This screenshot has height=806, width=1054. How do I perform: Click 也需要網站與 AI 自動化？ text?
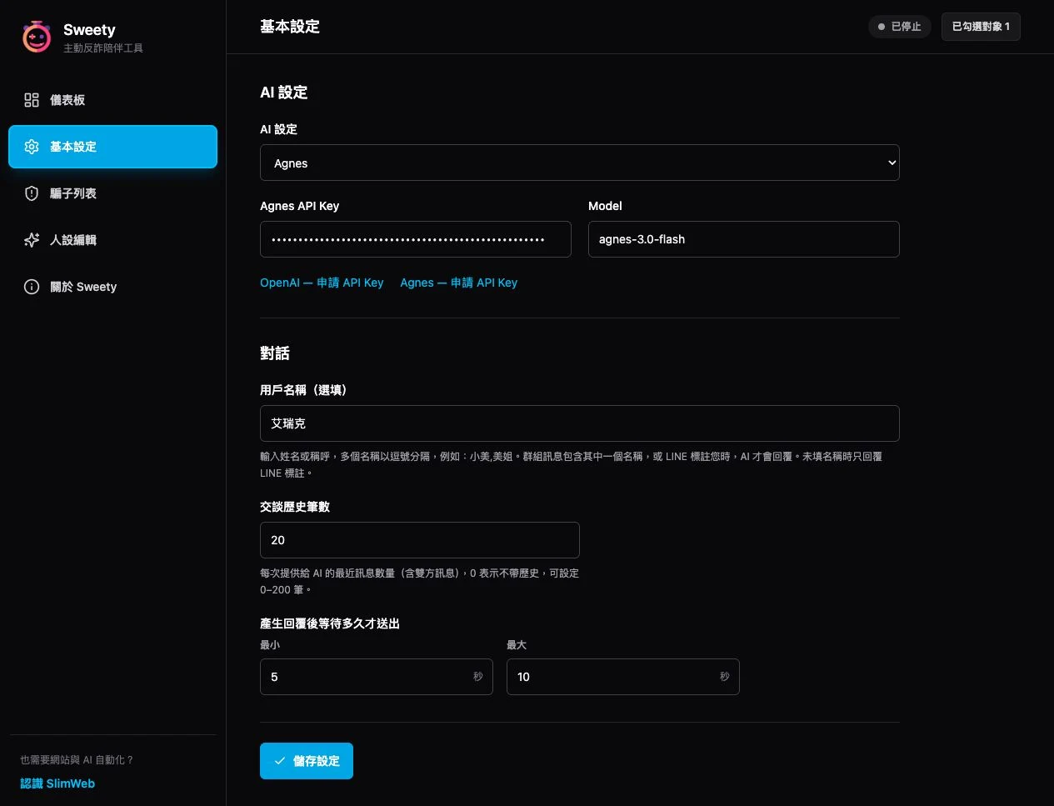[77, 760]
